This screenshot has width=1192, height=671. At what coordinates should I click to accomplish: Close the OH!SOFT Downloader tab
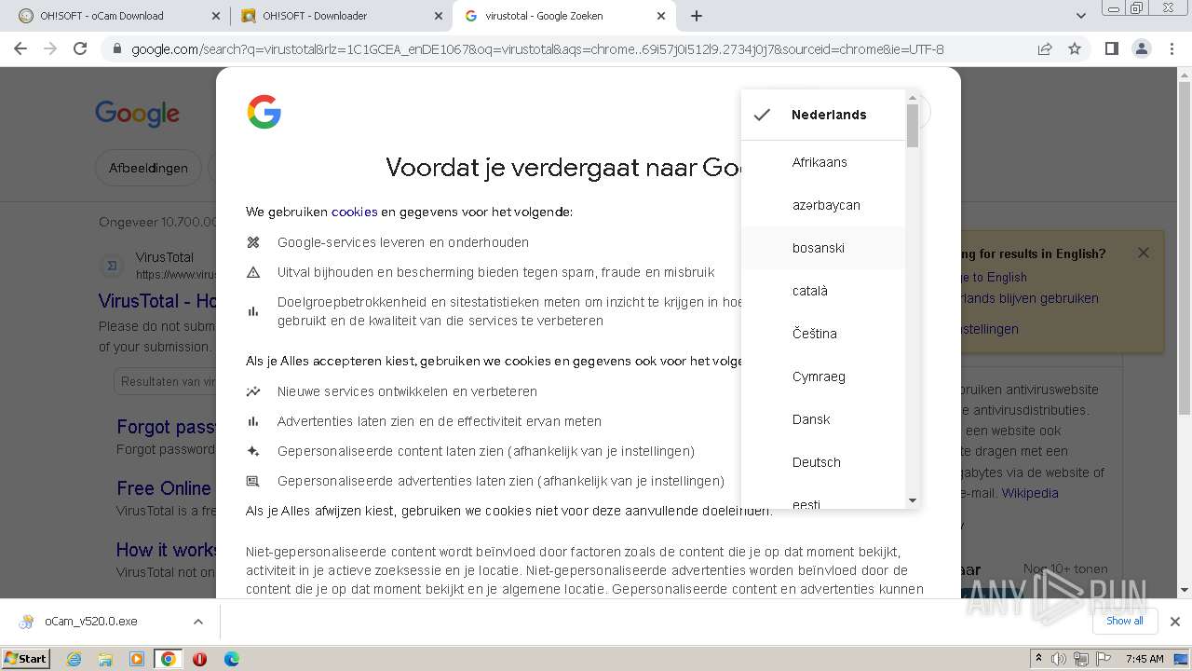tap(439, 16)
